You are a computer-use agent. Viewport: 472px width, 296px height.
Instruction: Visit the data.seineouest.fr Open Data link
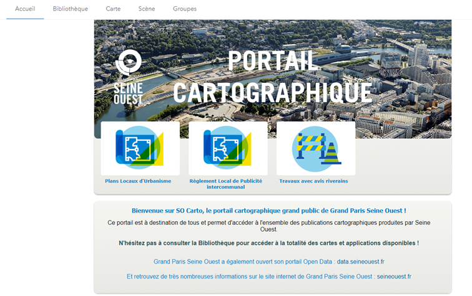pos(360,262)
